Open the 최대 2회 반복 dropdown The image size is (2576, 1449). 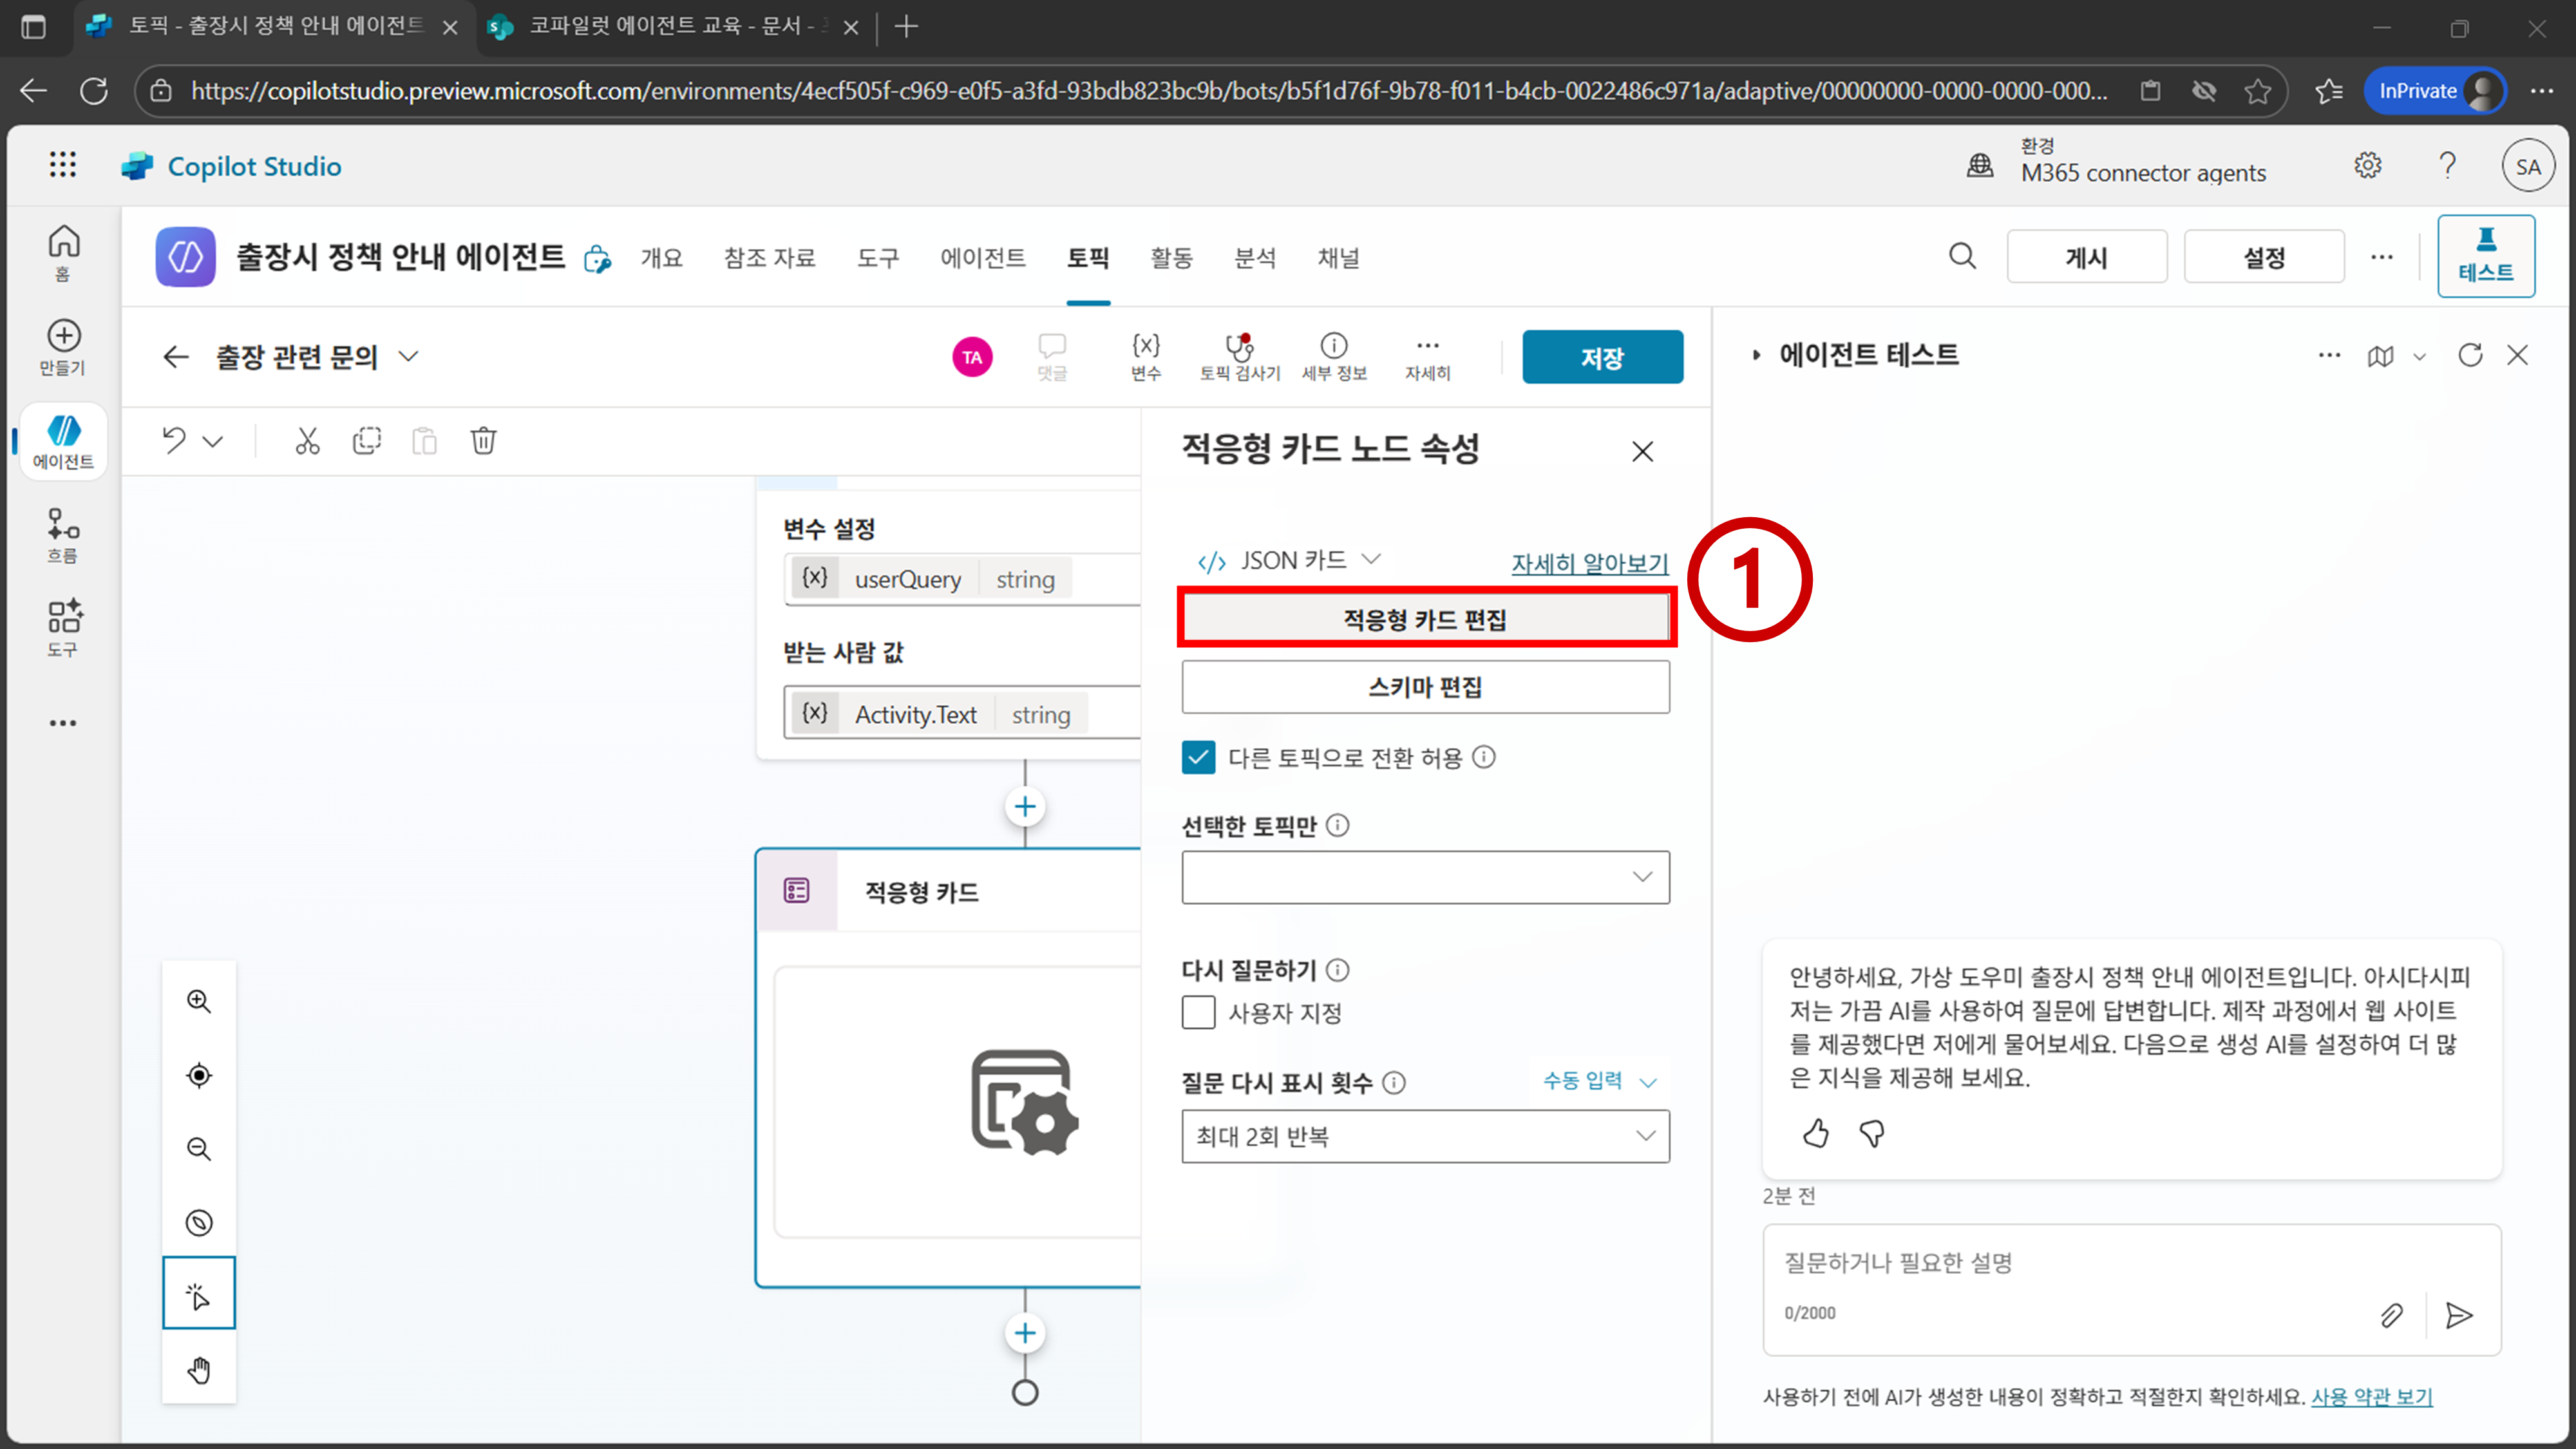(1424, 1136)
